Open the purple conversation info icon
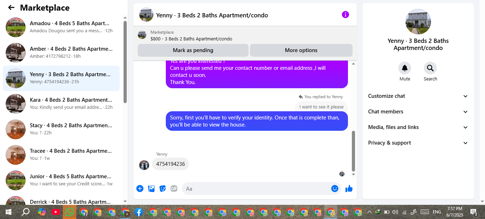 coord(345,15)
